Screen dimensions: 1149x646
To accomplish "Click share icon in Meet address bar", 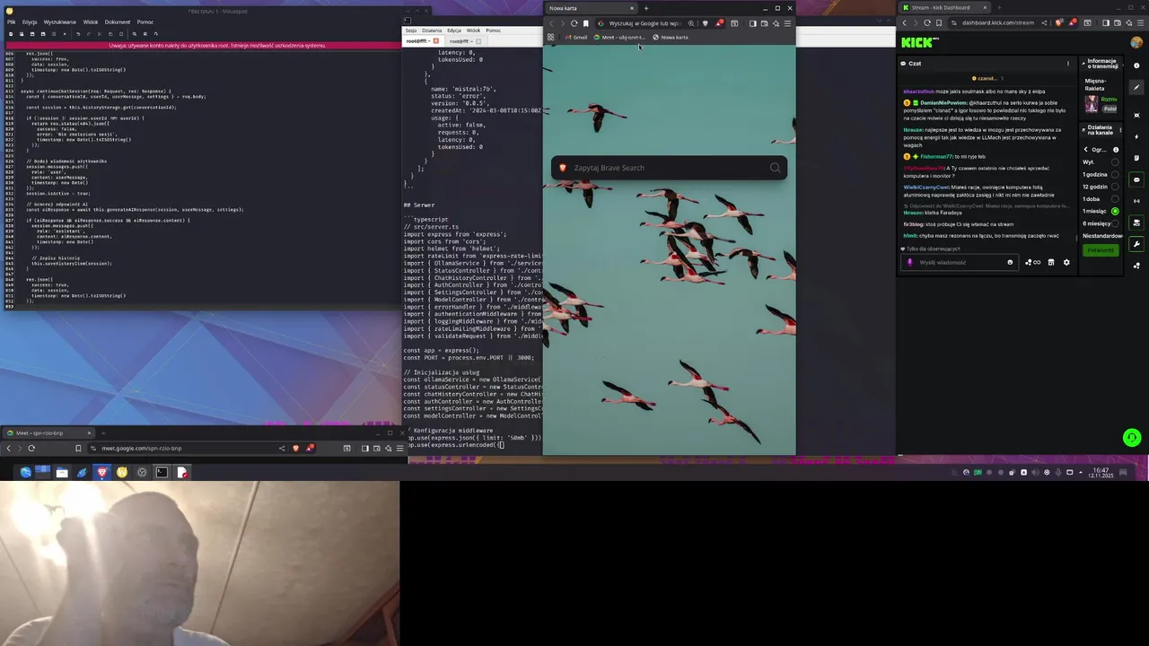I will (x=282, y=448).
